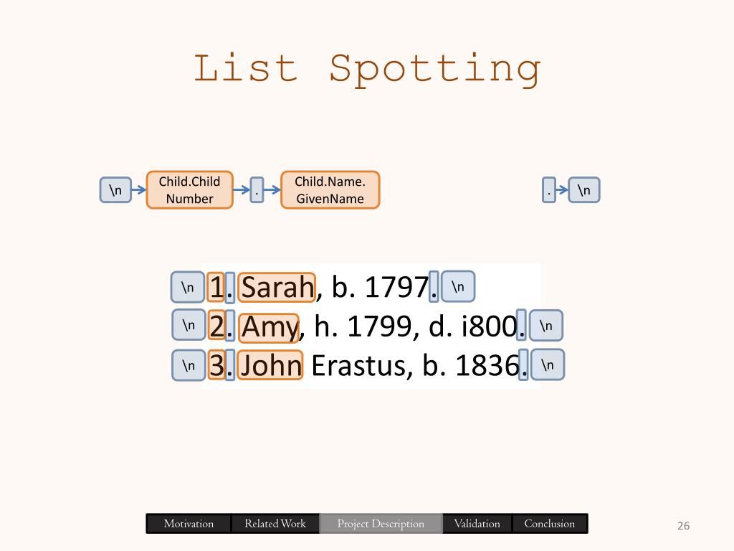Select the highlighted name John
Screen dimensions: 734x551
coord(270,364)
